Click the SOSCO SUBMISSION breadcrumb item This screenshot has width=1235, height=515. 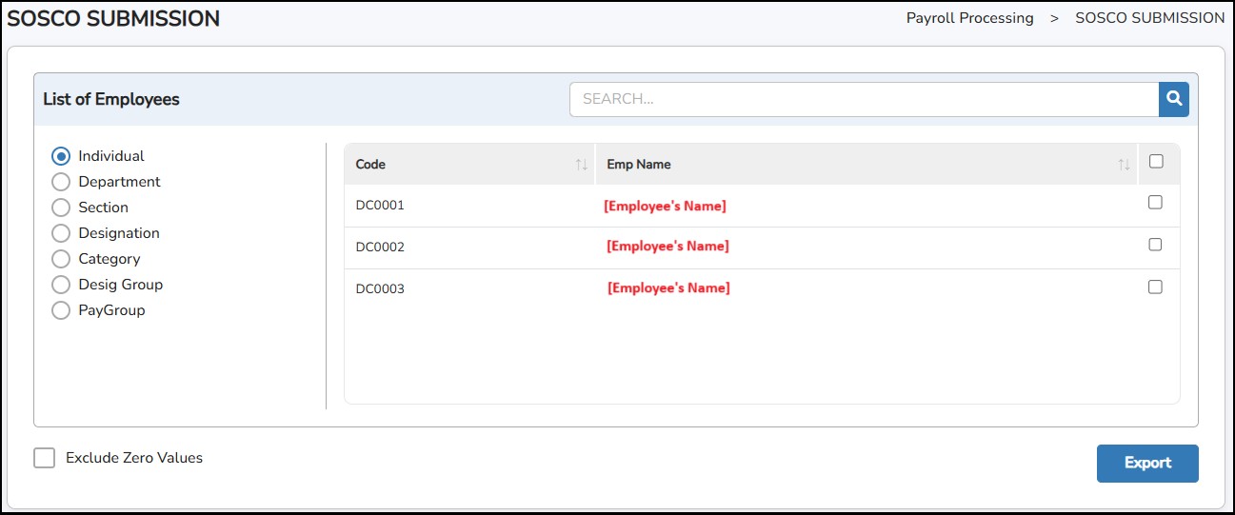pyautogui.click(x=1149, y=18)
